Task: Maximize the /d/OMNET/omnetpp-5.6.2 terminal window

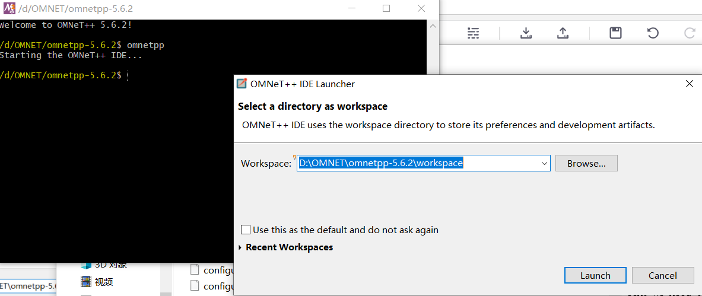Action: [x=386, y=8]
